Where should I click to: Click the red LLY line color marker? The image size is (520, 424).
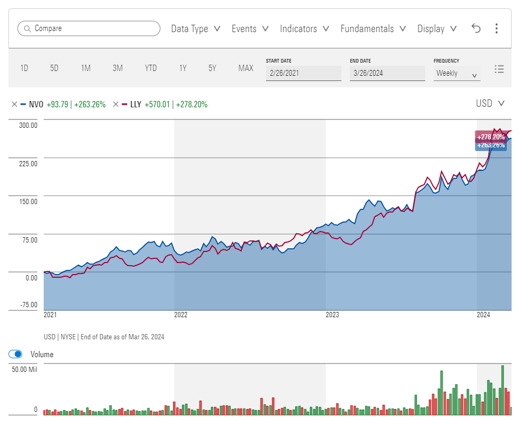pyautogui.click(x=124, y=105)
